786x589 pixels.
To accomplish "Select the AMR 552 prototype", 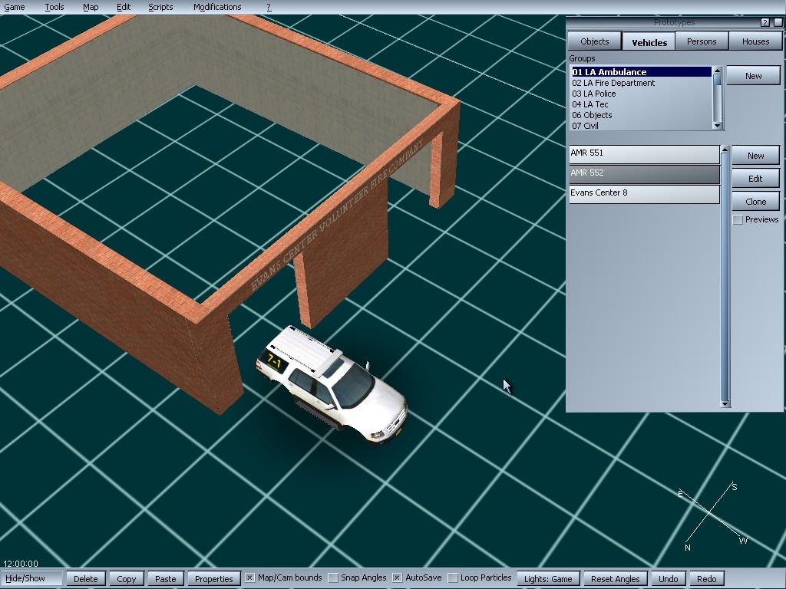I will tap(644, 174).
